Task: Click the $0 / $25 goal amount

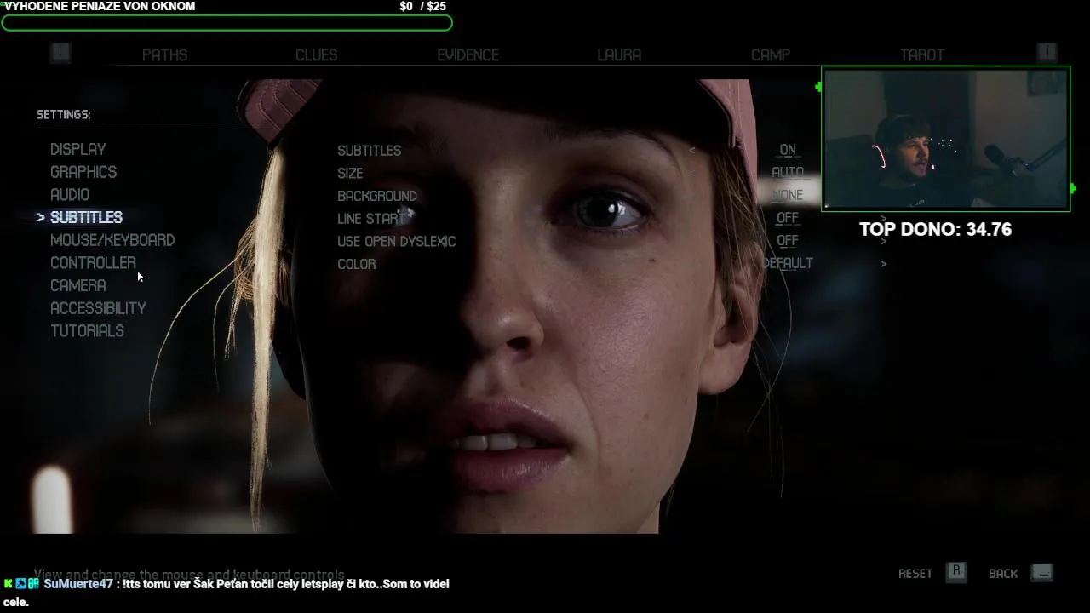Action: point(422,6)
